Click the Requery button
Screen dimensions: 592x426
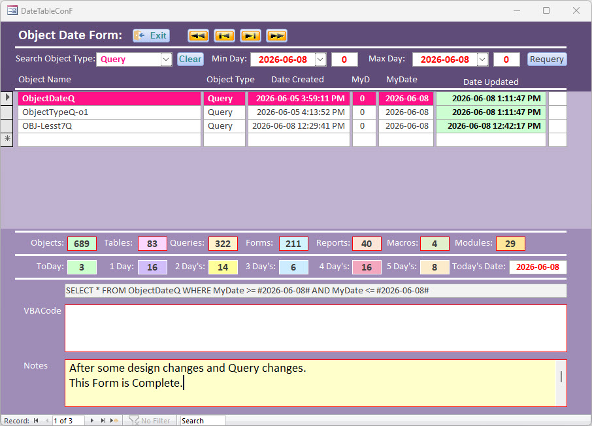547,59
